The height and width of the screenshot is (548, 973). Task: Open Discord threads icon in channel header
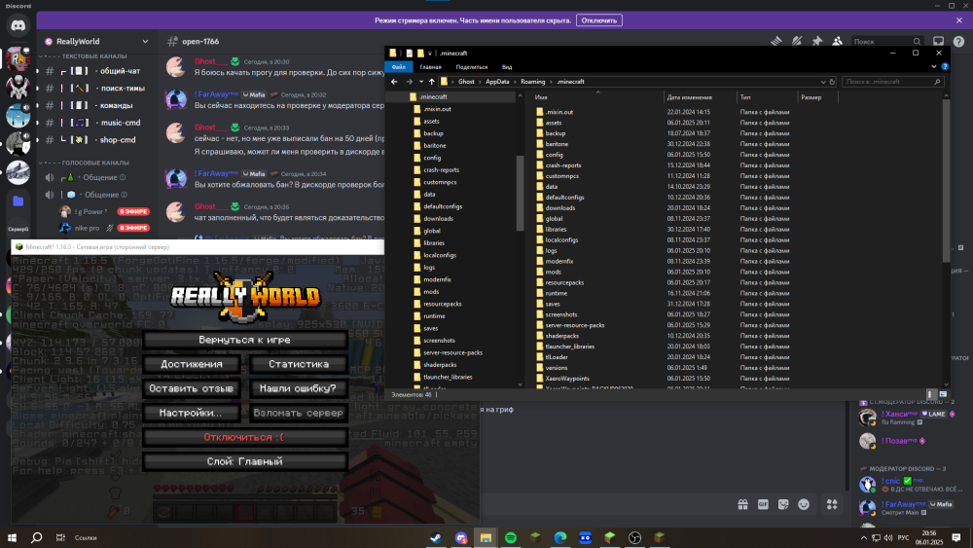click(x=776, y=41)
